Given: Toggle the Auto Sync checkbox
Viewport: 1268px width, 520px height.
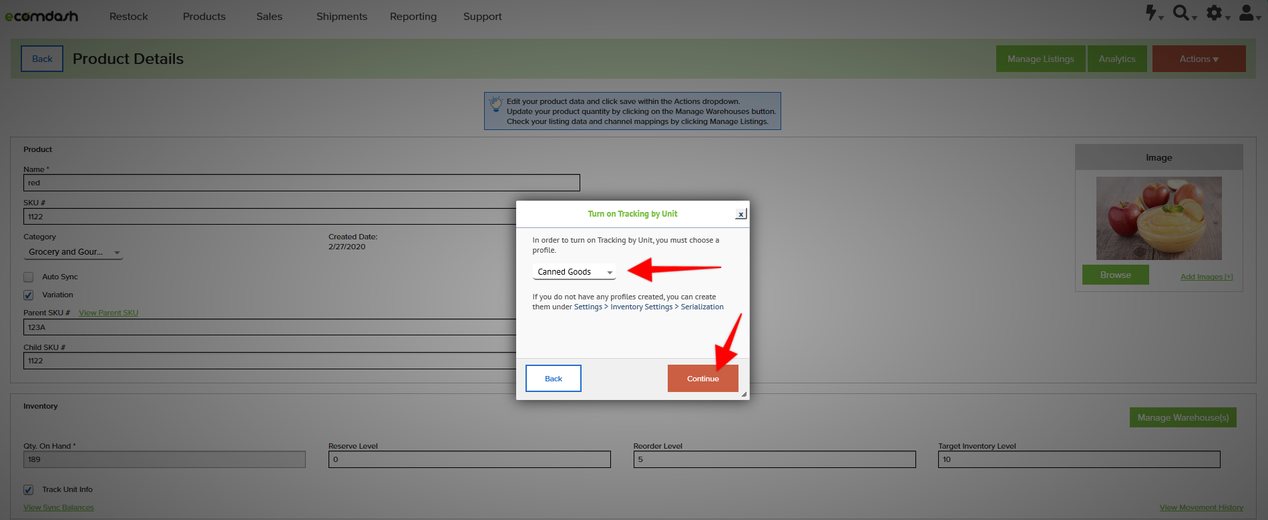Looking at the screenshot, I should (28, 277).
